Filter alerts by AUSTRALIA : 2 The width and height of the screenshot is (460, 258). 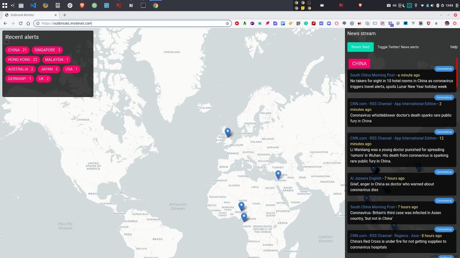pyautogui.click(x=21, y=69)
